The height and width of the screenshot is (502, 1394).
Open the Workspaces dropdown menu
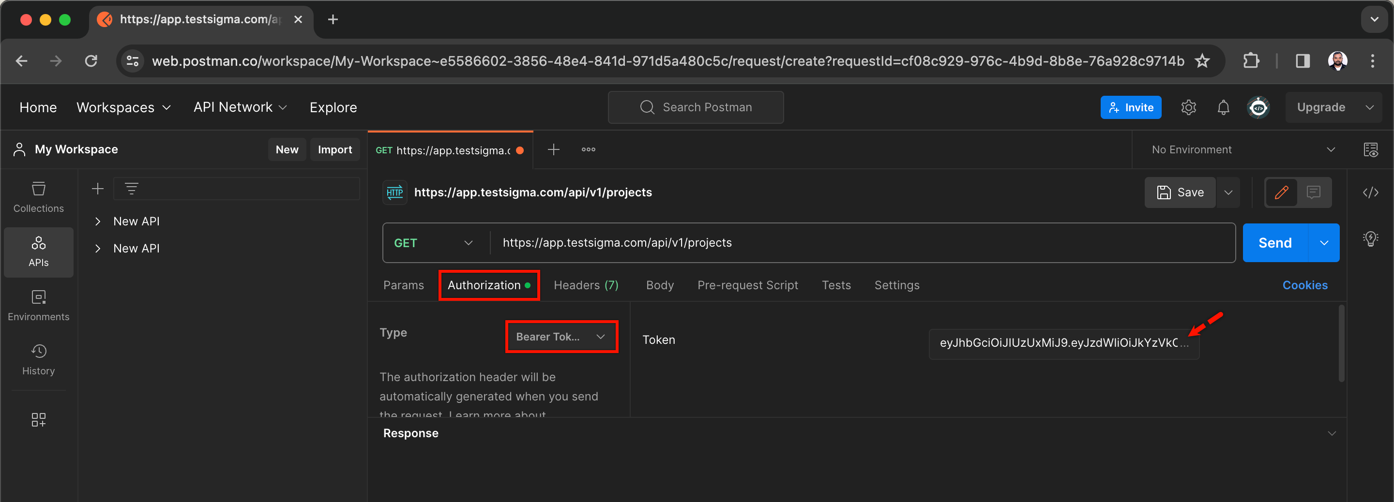[124, 108]
